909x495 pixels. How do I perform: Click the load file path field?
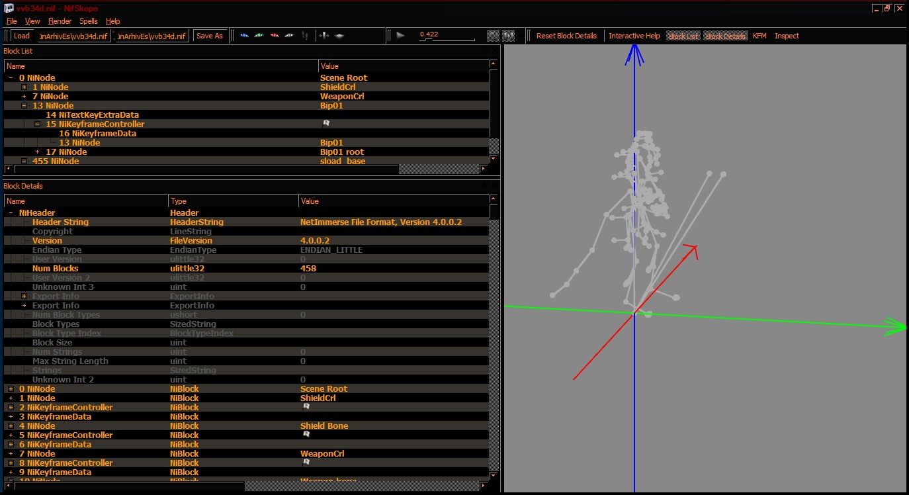tap(74, 36)
